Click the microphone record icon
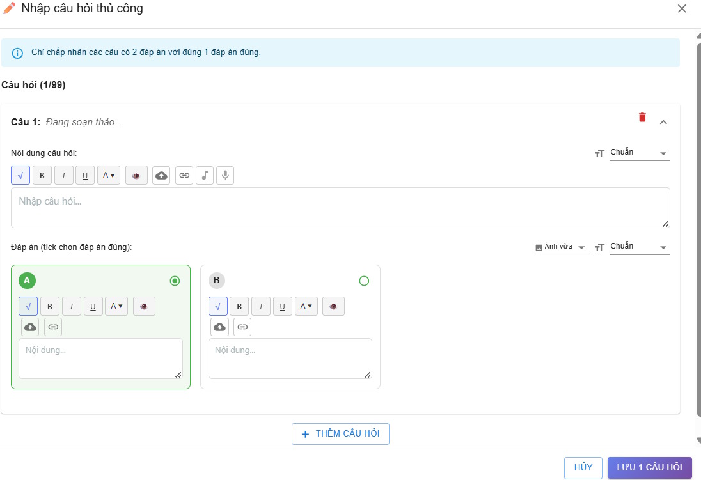Screen dimensions: 701x480 pos(225,176)
